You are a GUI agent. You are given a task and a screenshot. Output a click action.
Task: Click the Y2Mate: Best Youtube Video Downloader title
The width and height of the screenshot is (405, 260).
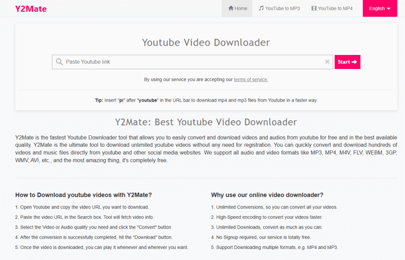click(206, 122)
